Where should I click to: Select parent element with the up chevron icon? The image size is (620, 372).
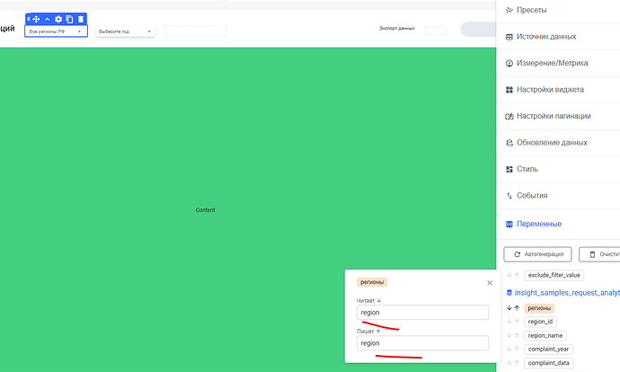(48, 19)
